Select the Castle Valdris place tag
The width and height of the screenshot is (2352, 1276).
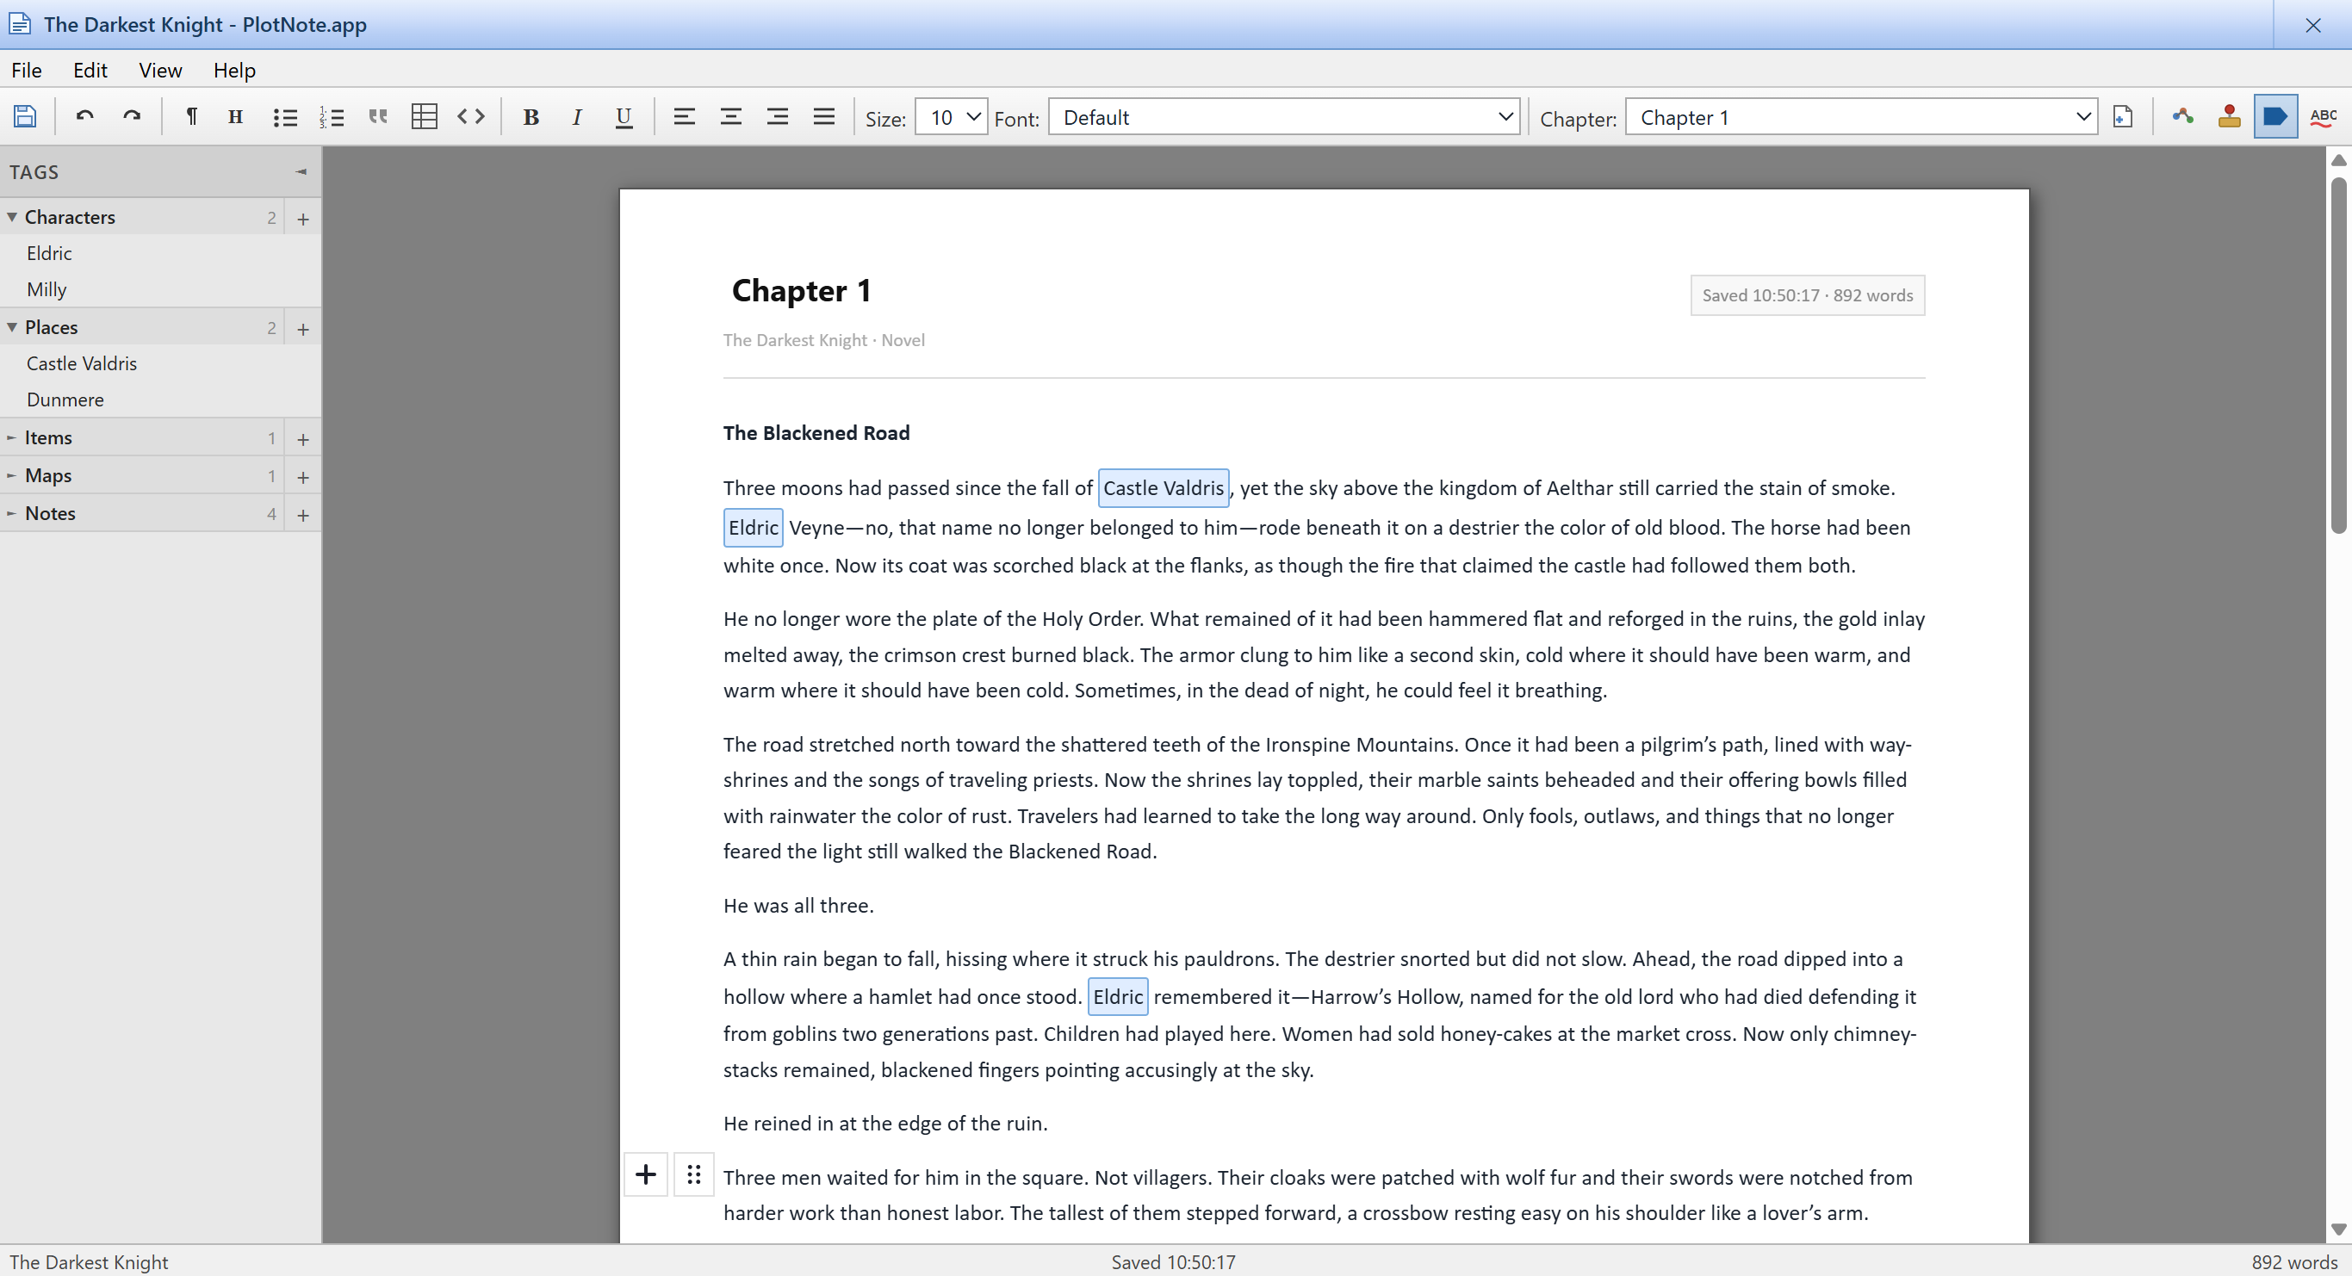160,363
